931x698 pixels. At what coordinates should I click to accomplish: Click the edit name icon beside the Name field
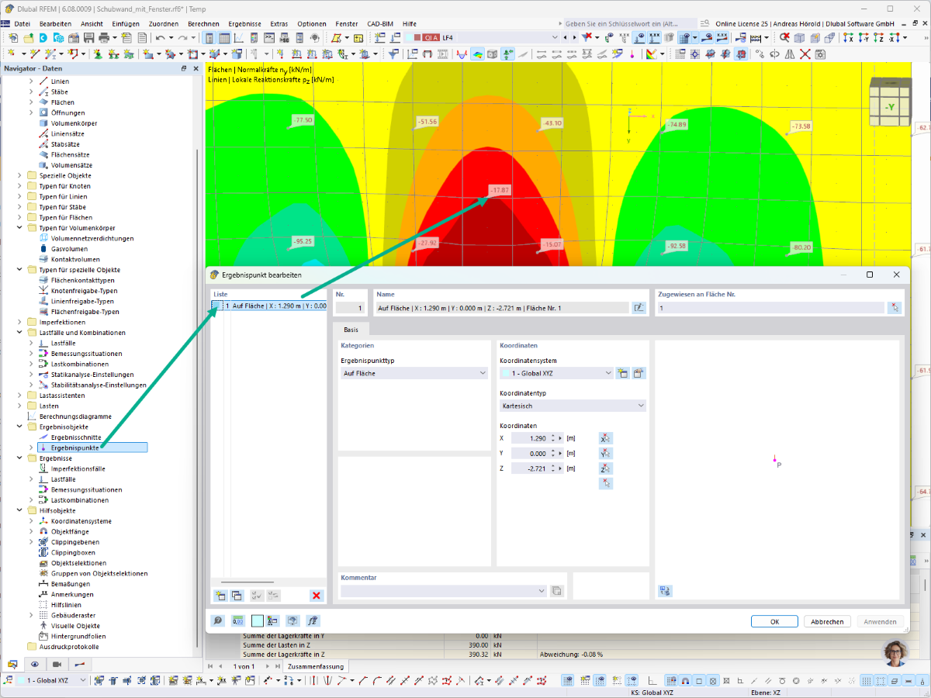(x=639, y=308)
